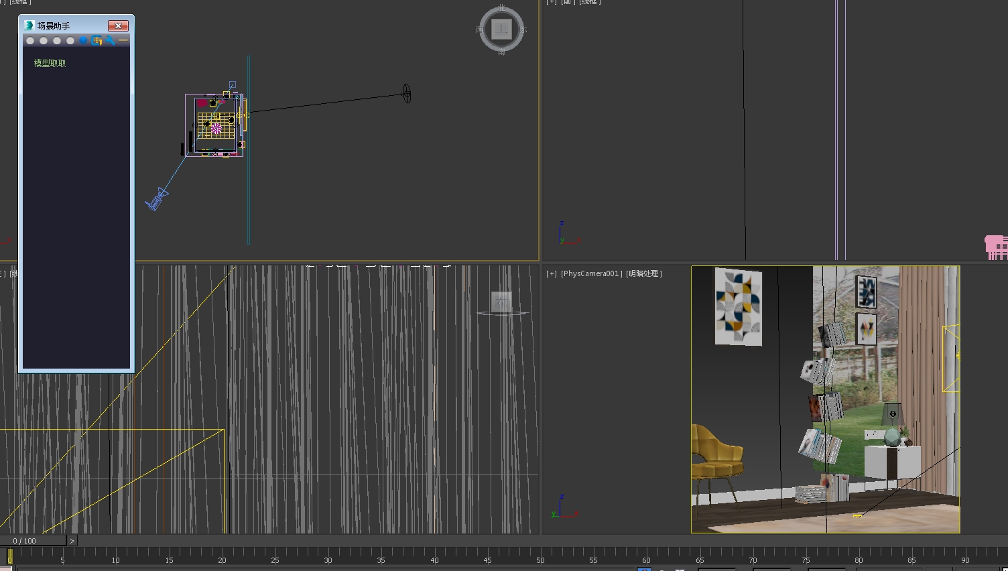
Task: Click the 0 / 100 time slider
Action: [34, 541]
